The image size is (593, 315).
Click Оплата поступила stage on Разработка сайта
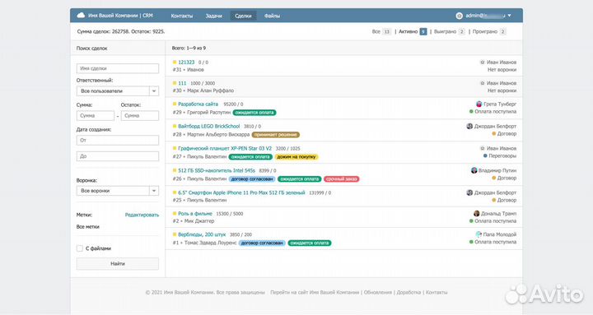pos(496,112)
